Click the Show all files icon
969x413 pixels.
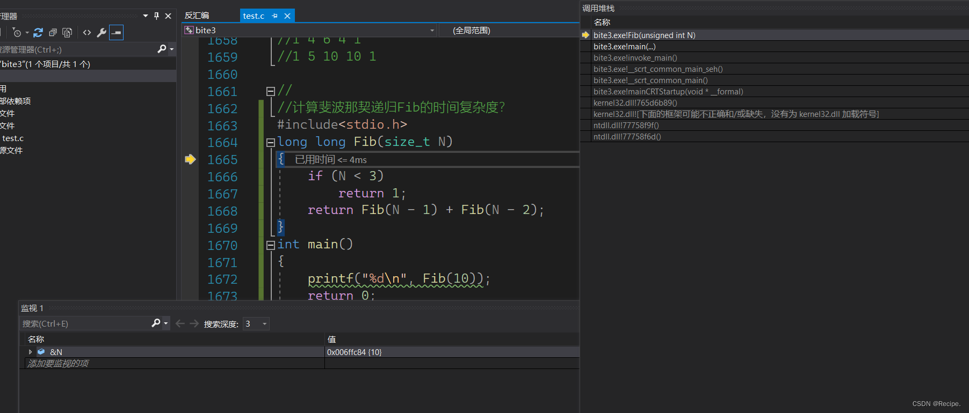tap(67, 33)
